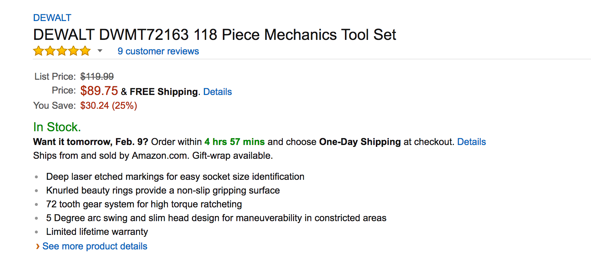591x261 pixels.
Task: Open the DEWALT brand page
Action: [x=52, y=17]
